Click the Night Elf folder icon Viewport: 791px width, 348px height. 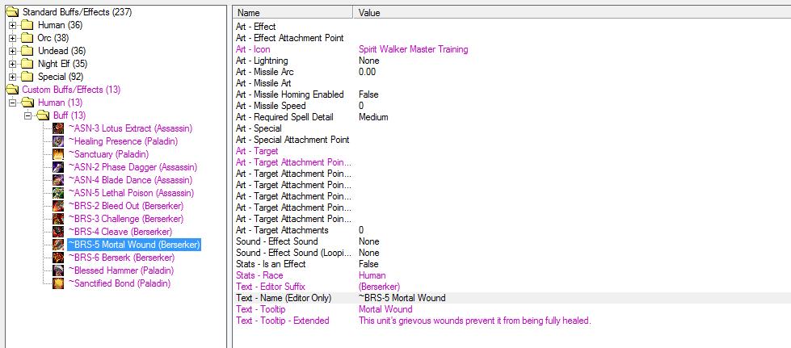click(x=27, y=64)
